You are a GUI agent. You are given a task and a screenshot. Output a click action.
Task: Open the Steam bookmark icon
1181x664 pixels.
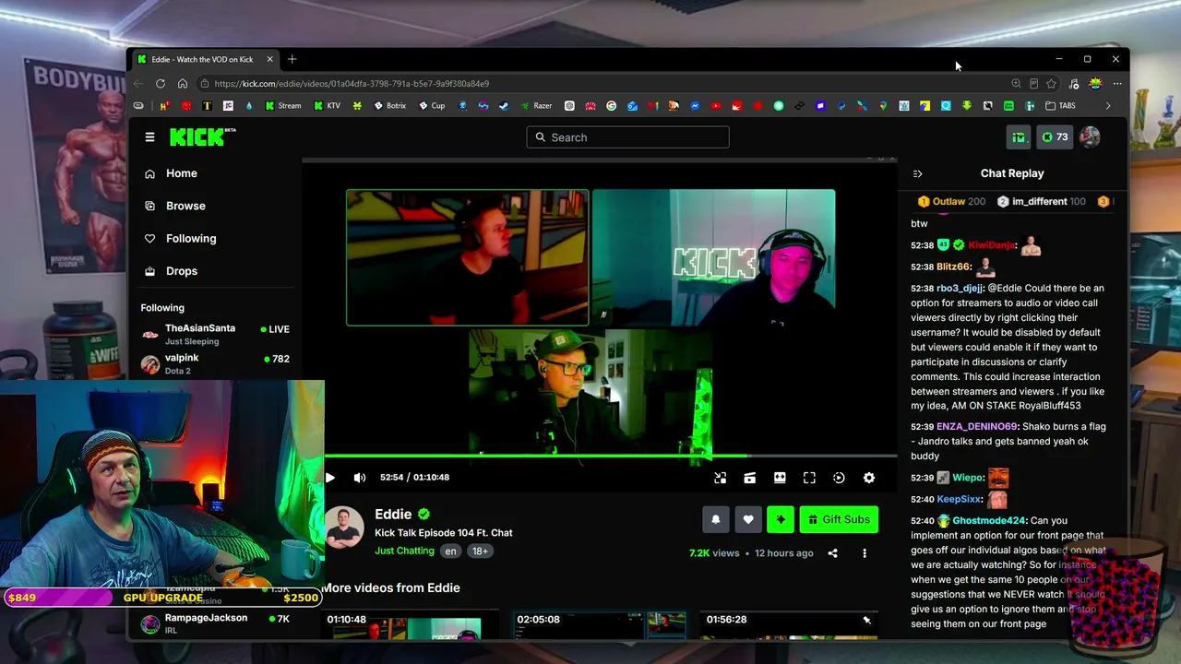(503, 106)
